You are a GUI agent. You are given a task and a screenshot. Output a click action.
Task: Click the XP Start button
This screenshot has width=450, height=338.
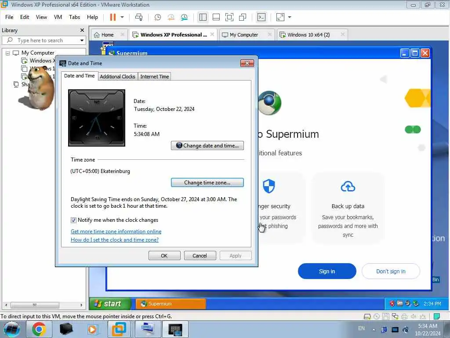click(110, 304)
